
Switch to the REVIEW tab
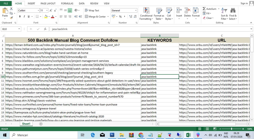pos(94,3)
